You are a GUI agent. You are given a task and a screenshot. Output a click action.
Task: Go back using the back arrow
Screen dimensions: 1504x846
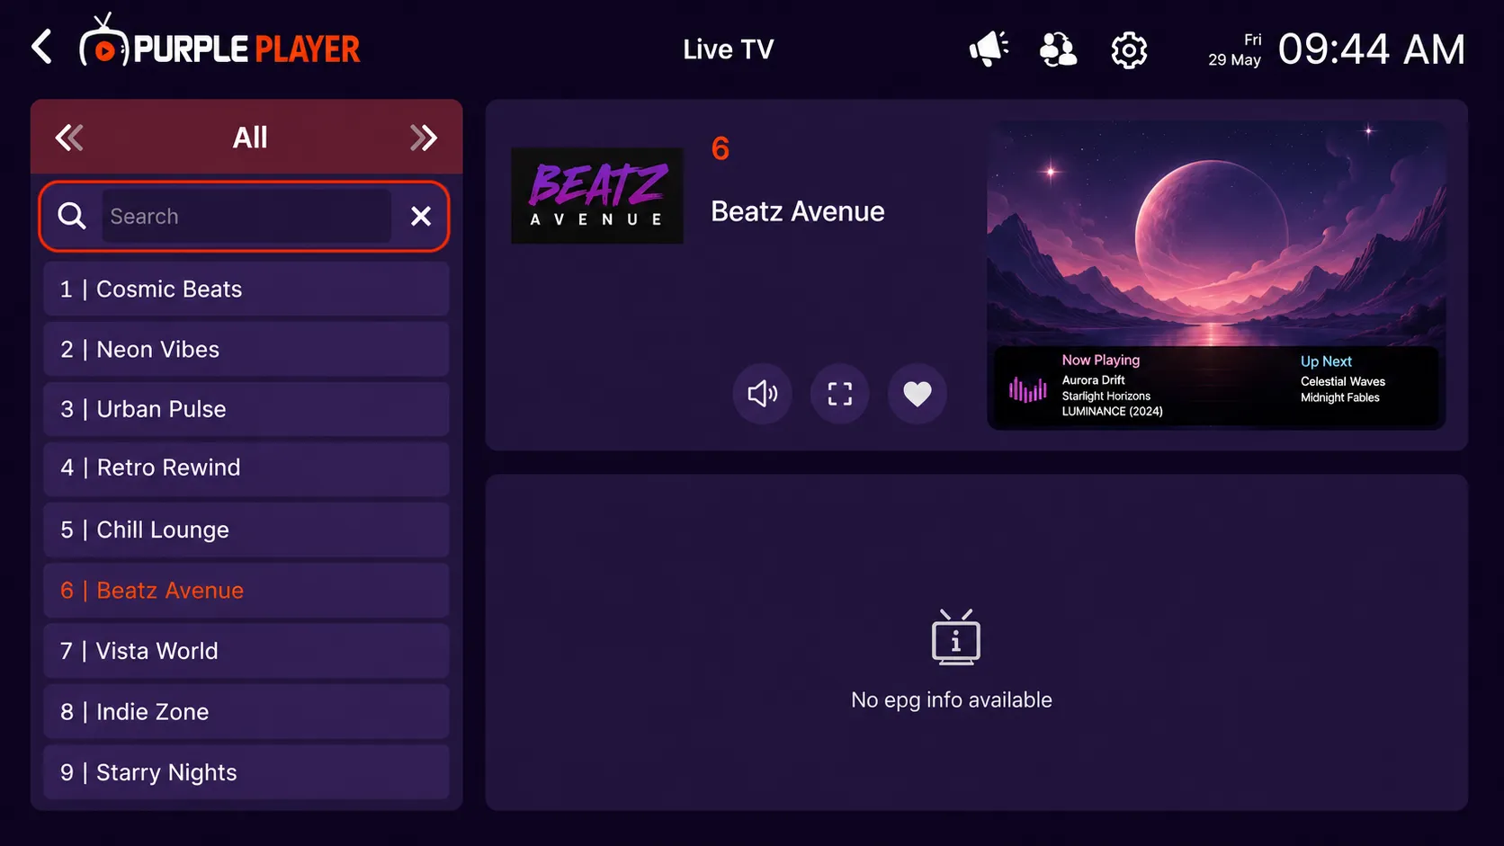point(41,47)
